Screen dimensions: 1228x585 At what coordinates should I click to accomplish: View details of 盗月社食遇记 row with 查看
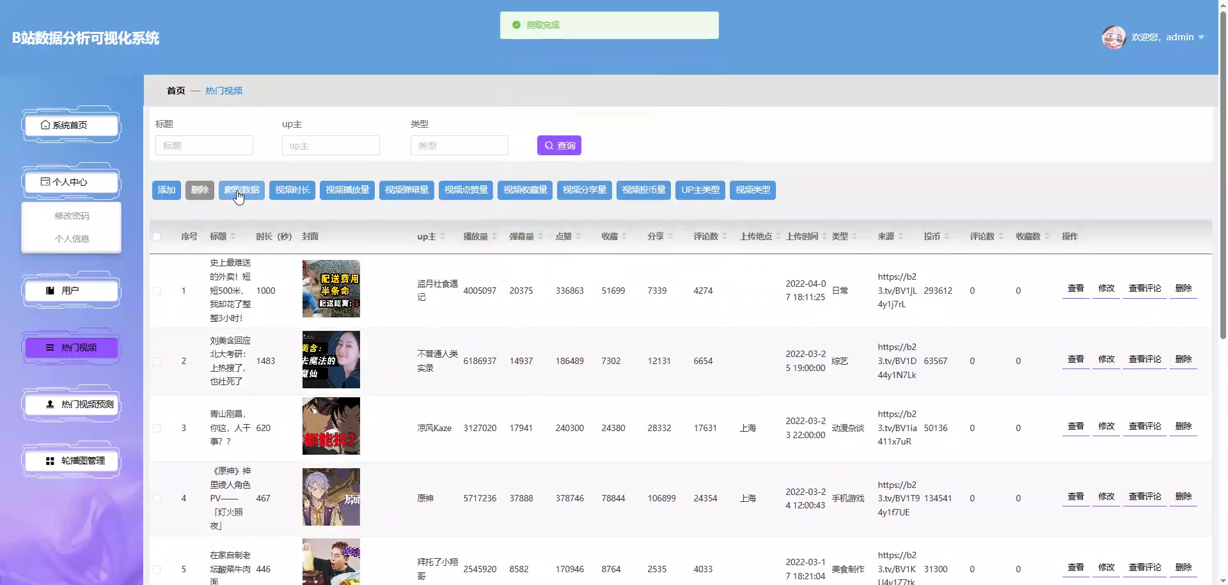tap(1076, 289)
